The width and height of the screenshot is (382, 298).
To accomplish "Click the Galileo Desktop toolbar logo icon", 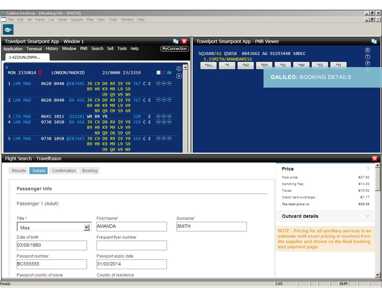I will 8,30.
